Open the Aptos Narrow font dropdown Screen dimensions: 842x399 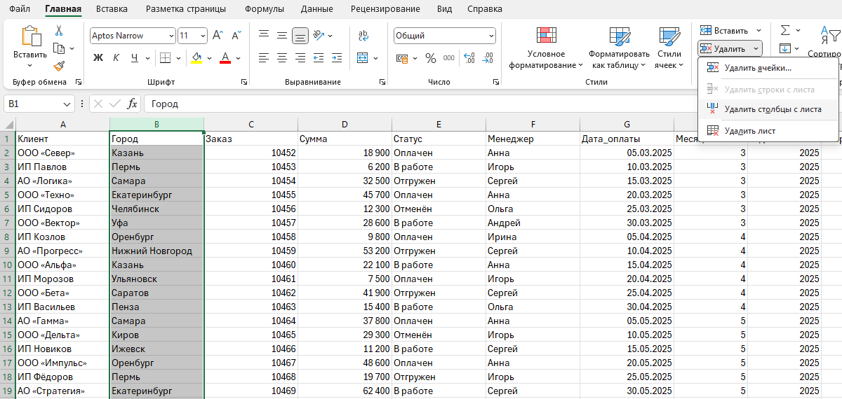[x=171, y=36]
